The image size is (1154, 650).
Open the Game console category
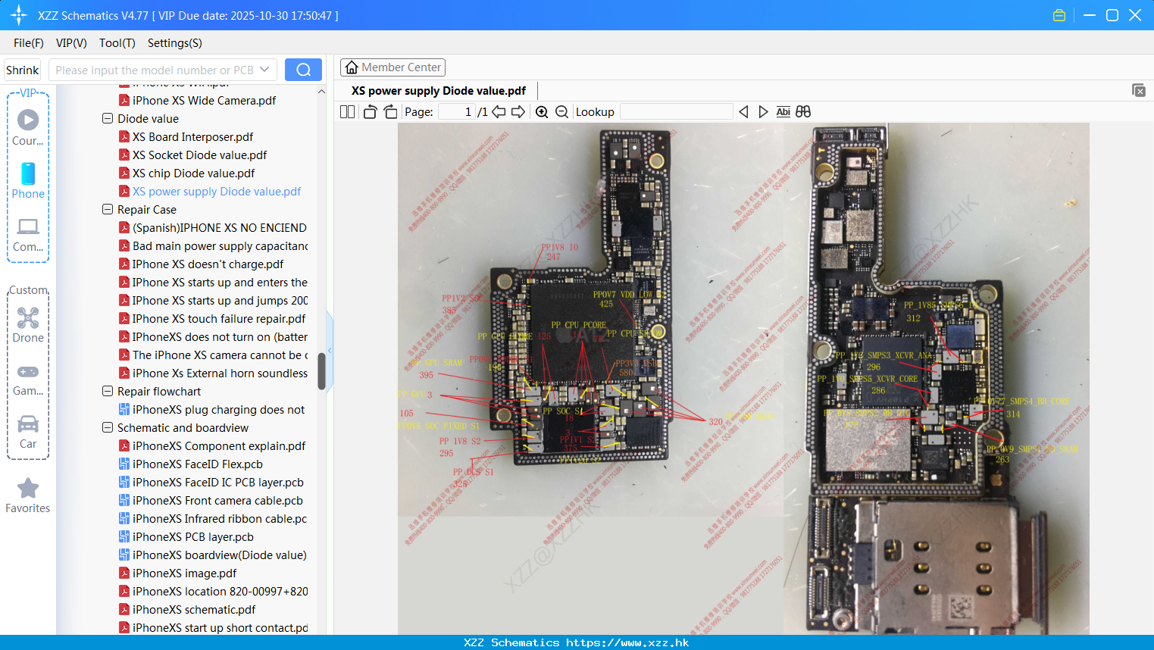coord(28,380)
